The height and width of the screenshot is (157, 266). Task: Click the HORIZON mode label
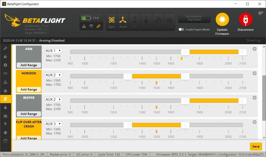pyautogui.click(x=29, y=73)
